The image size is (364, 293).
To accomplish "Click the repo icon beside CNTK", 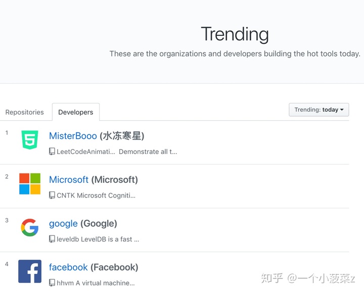I will (x=52, y=196).
